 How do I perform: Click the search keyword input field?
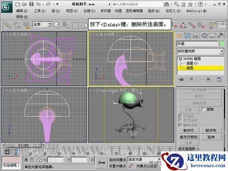point(137,5)
